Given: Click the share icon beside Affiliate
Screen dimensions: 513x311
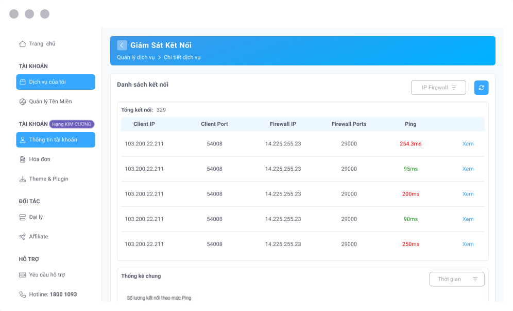Looking at the screenshot, I should tap(22, 237).
